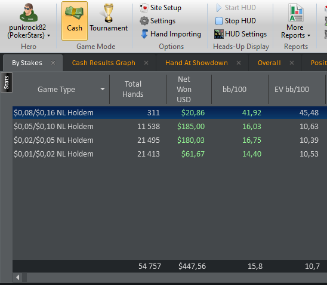The height and width of the screenshot is (285, 327).
Task: Click the greyed Start HUD play button
Action: coord(236,8)
